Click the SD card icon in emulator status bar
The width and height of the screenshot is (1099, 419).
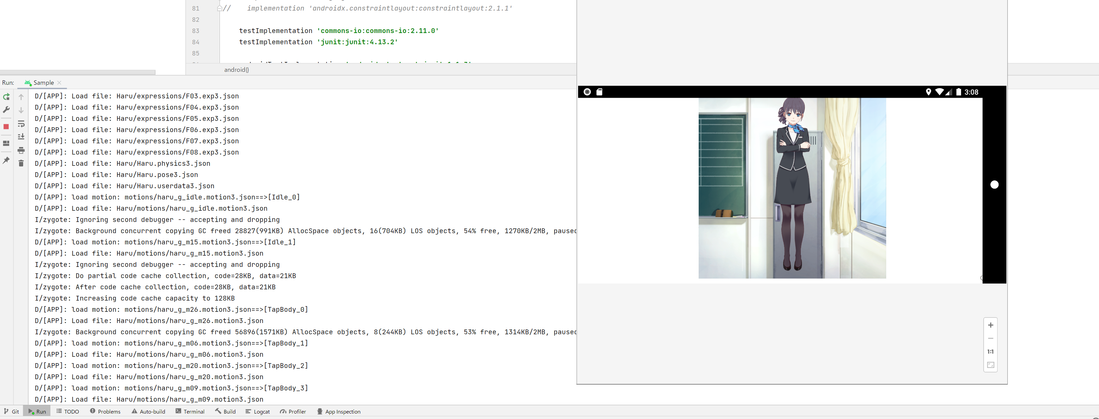pos(600,92)
